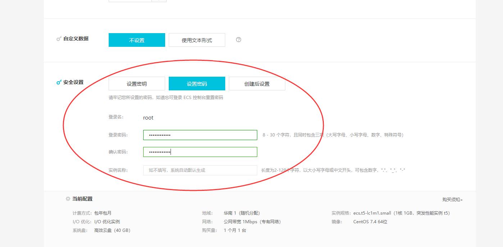Select the 不设置 custom data option
The width and height of the screenshot is (503, 247).
click(x=137, y=40)
